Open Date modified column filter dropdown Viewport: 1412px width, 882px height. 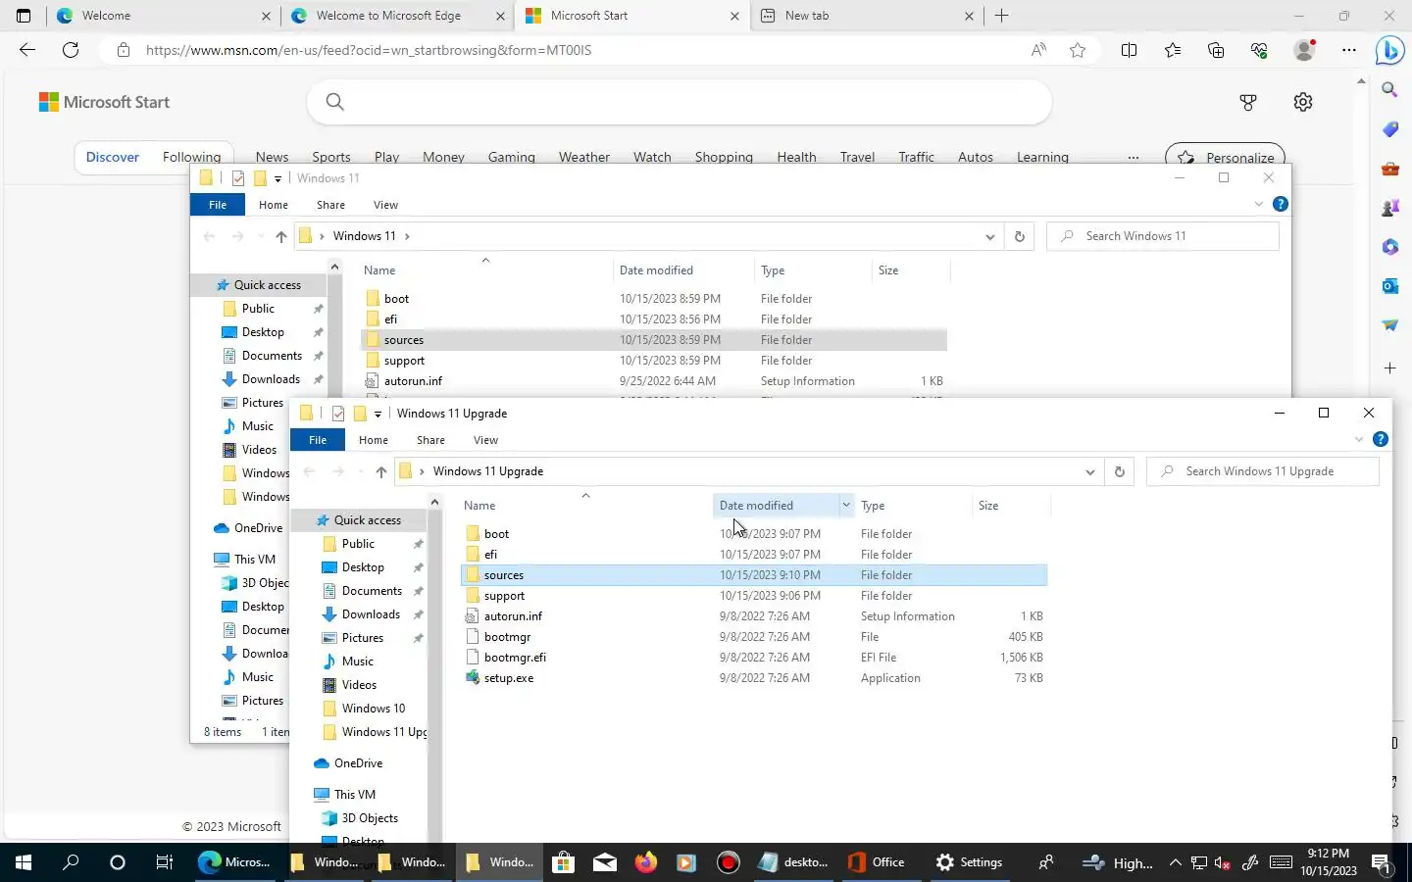pyautogui.click(x=845, y=506)
